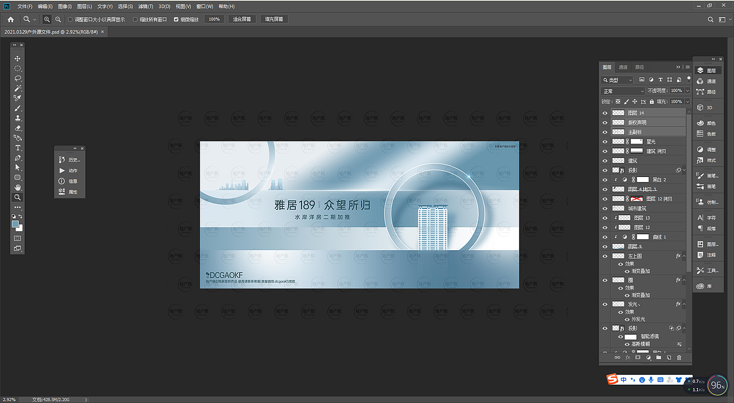Swap foreground and background colors

click(21, 216)
